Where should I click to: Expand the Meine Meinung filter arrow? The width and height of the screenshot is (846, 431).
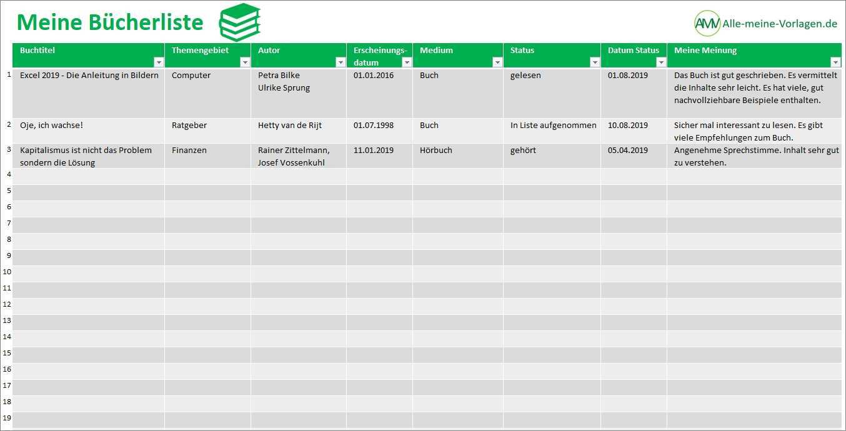(x=835, y=62)
